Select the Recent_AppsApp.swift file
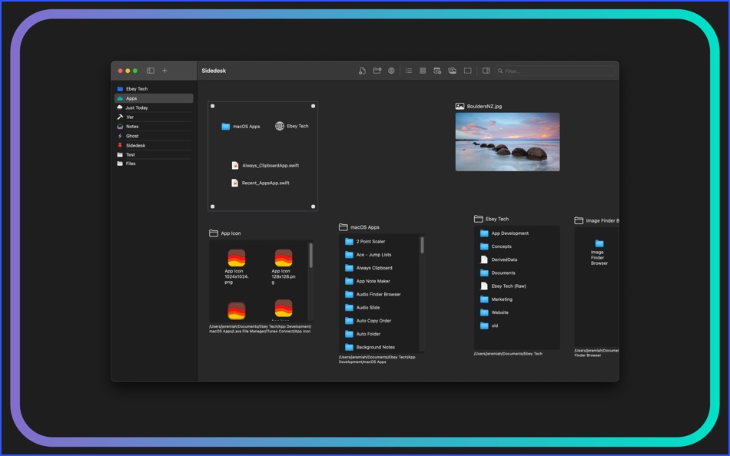730x456 pixels. tap(260, 183)
